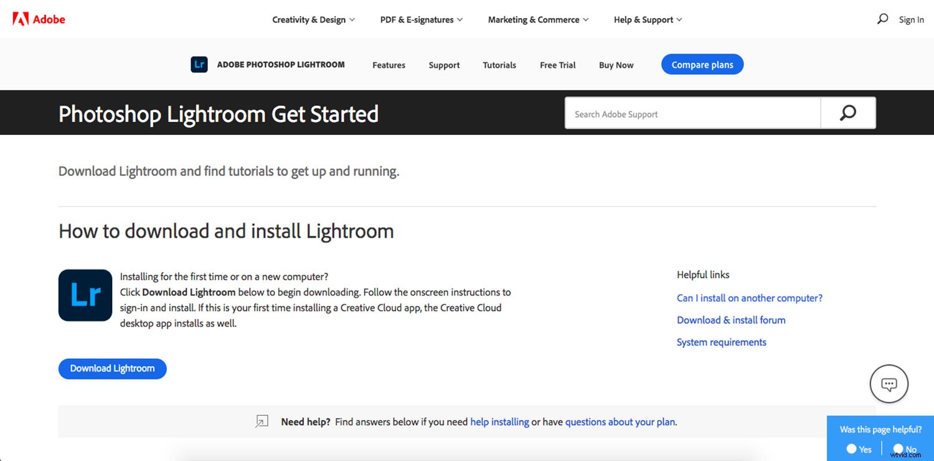Go to the Features tab
The width and height of the screenshot is (934, 461).
point(389,65)
